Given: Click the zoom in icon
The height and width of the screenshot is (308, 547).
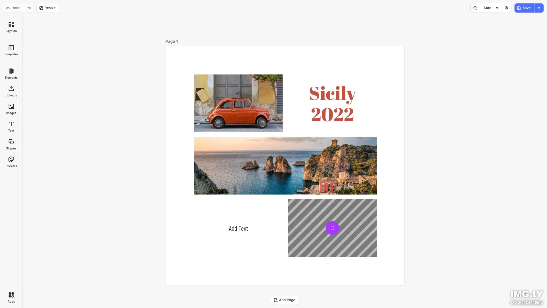Looking at the screenshot, I should [506, 8].
